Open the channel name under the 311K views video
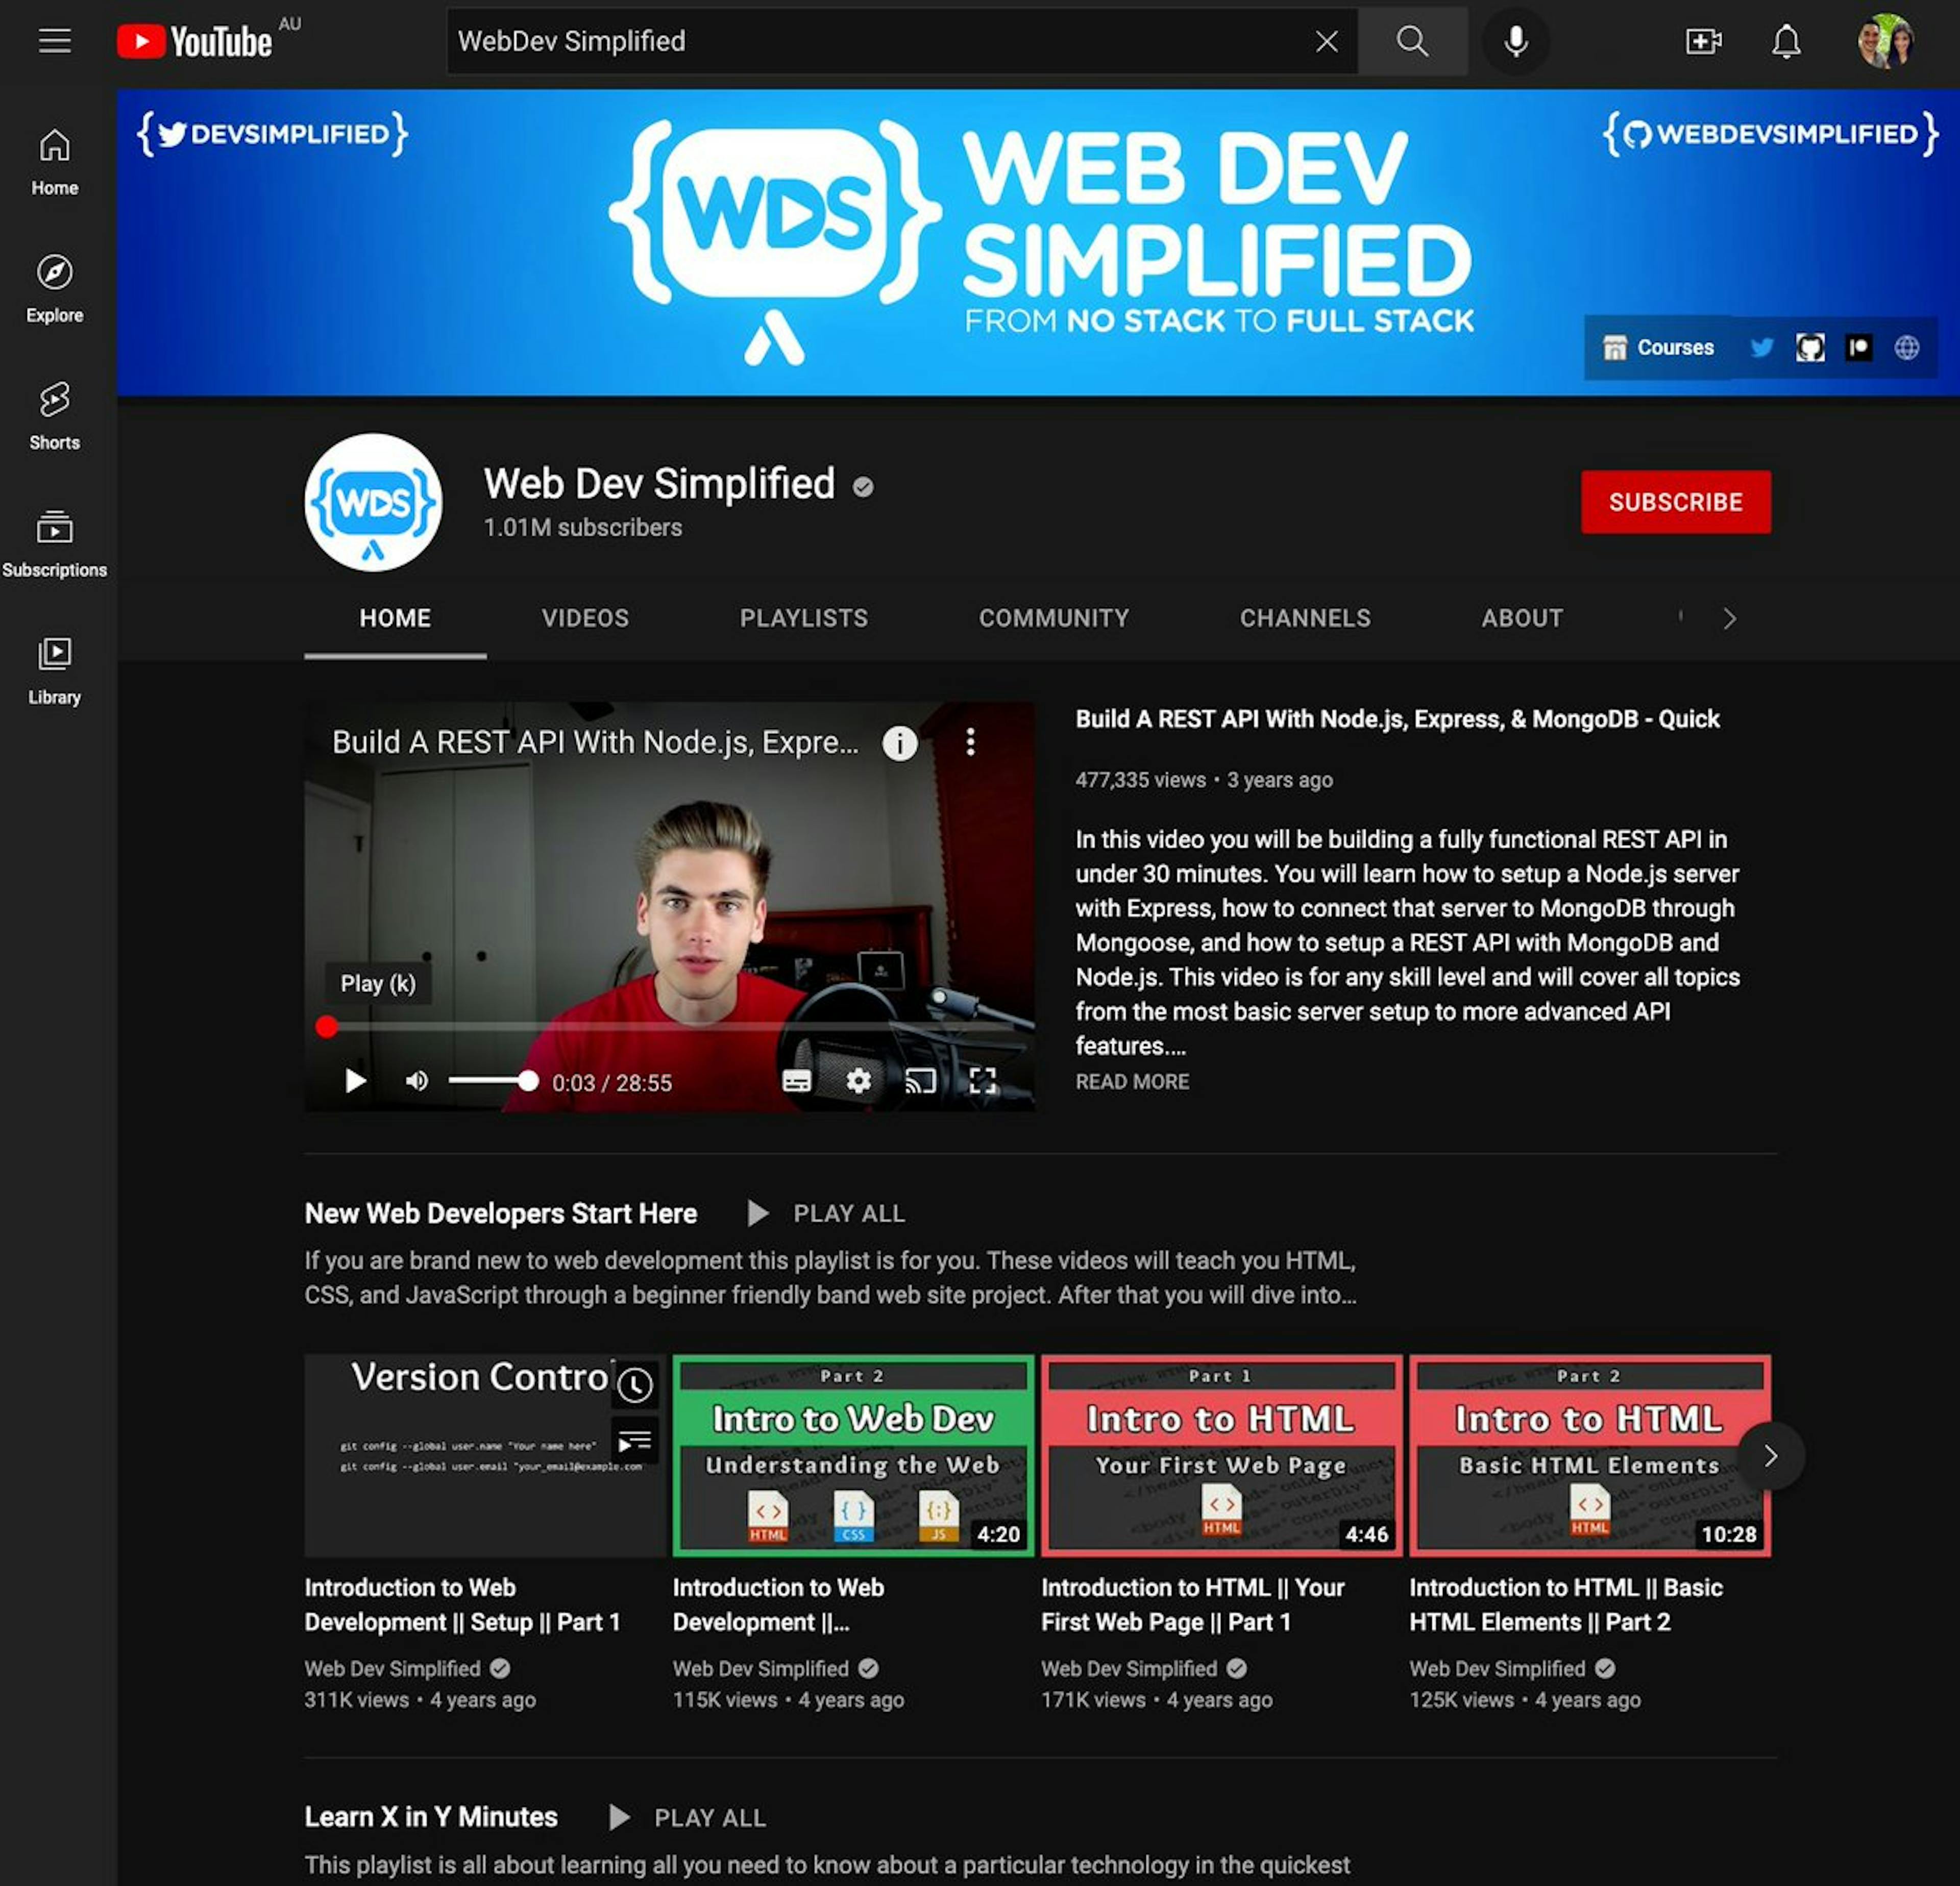 [392, 1668]
